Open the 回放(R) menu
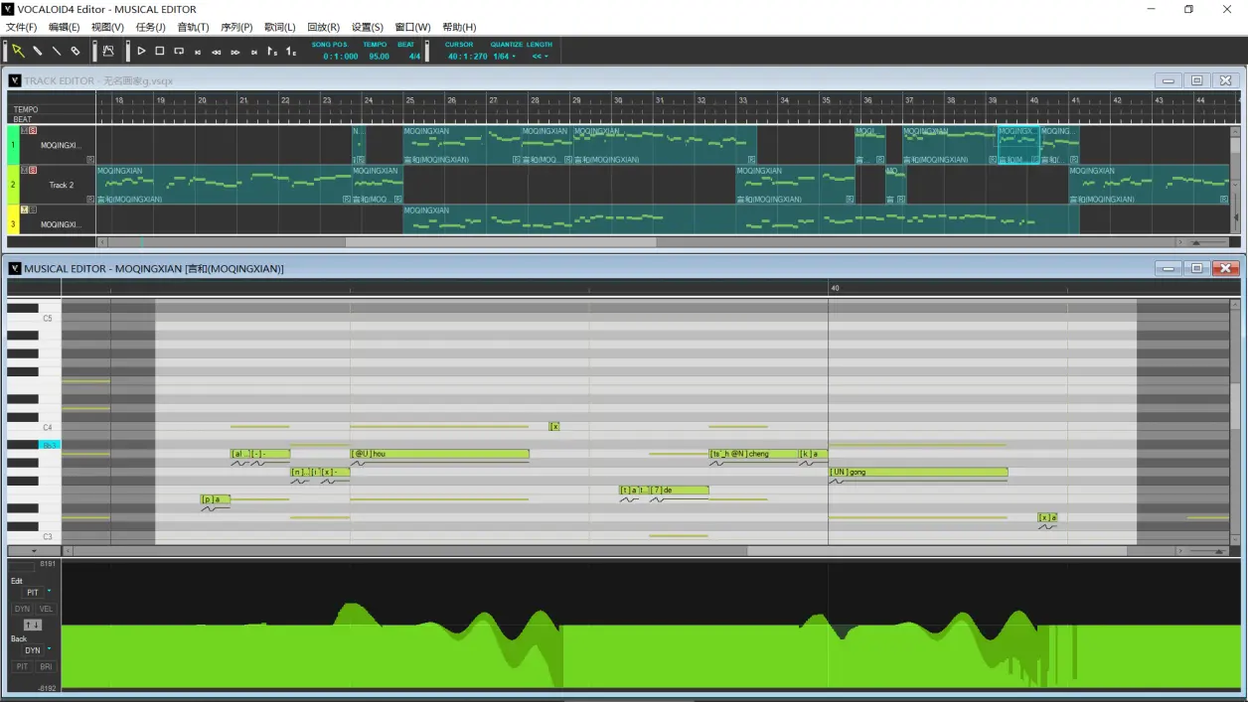This screenshot has height=702, width=1248. [x=323, y=27]
